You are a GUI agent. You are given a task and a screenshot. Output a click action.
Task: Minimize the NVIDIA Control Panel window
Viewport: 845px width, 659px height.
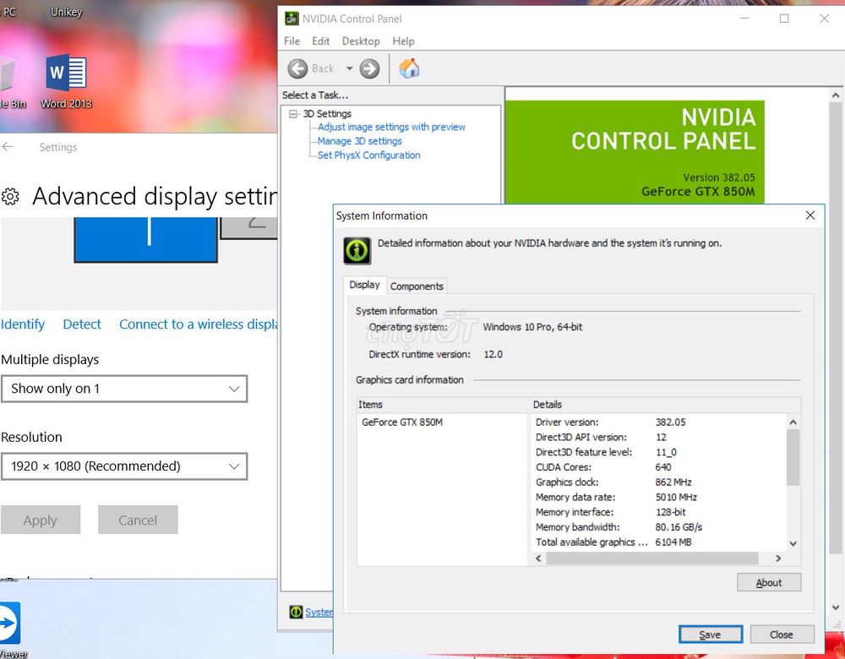coord(744,19)
